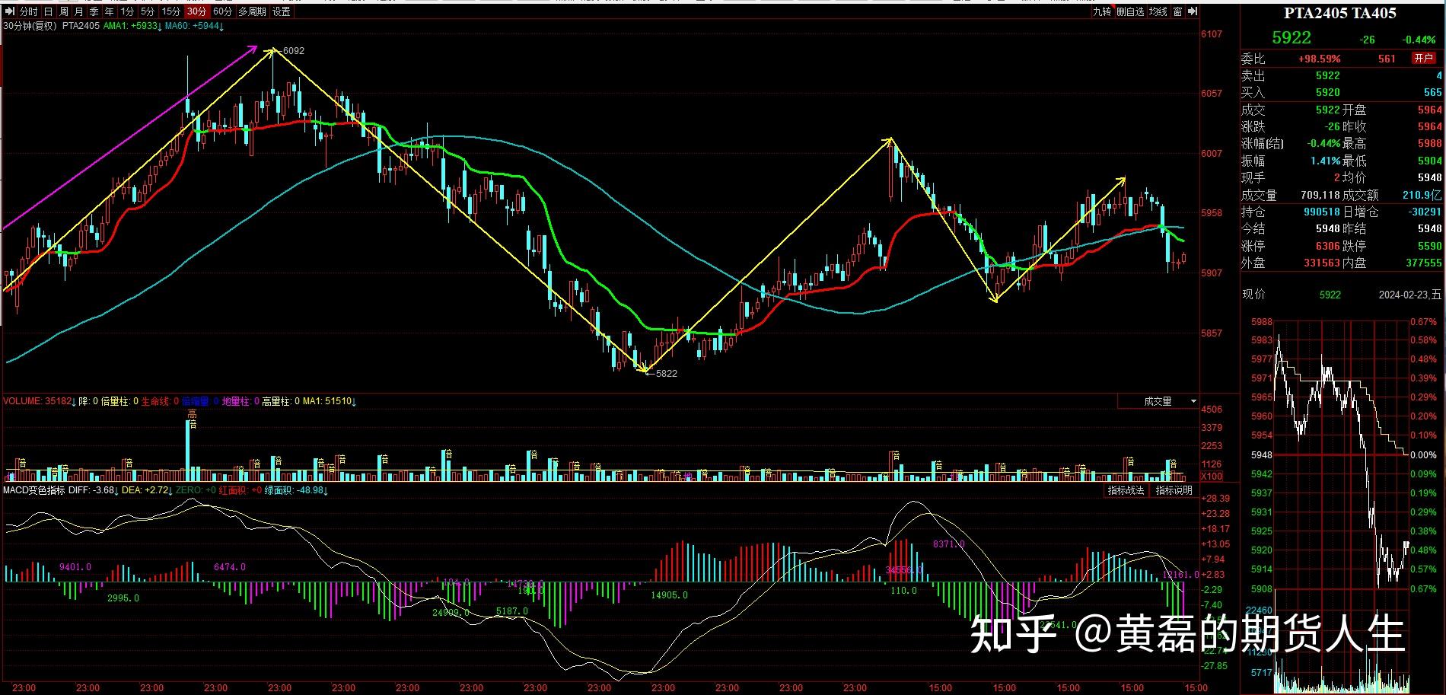Click the 卖出 price 5922 row

(x=1342, y=75)
